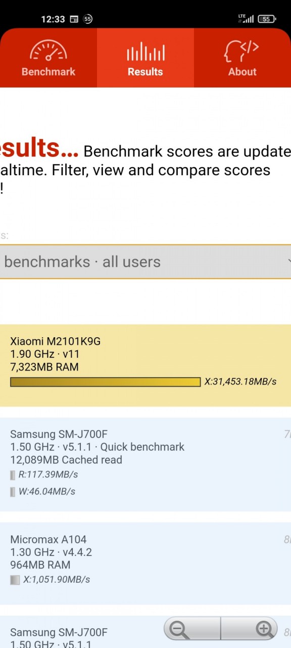Viewport: 291px width, 648px height.
Task: Tap the LTE signal status icon
Action: [246, 19]
